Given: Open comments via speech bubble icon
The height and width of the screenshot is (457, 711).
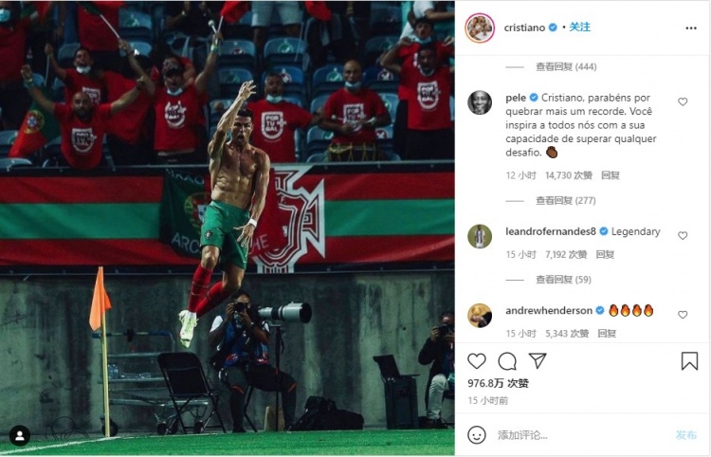Looking at the screenshot, I should coord(507,361).
